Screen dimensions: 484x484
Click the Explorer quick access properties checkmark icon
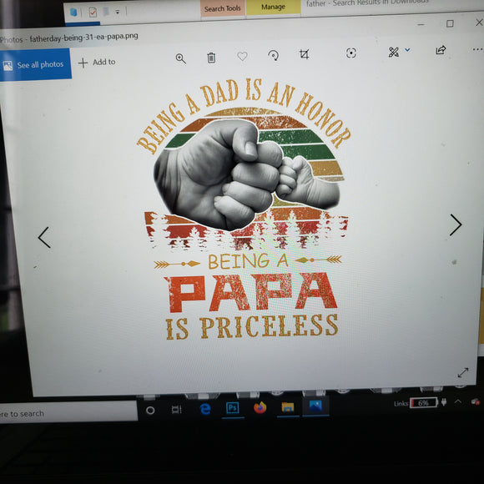[x=93, y=13]
